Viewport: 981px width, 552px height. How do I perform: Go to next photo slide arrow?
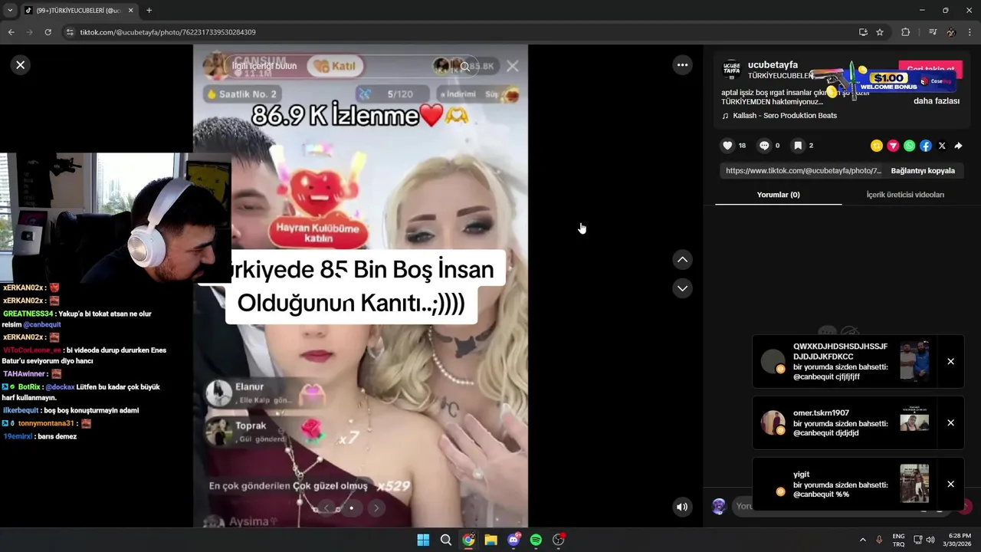click(x=376, y=508)
